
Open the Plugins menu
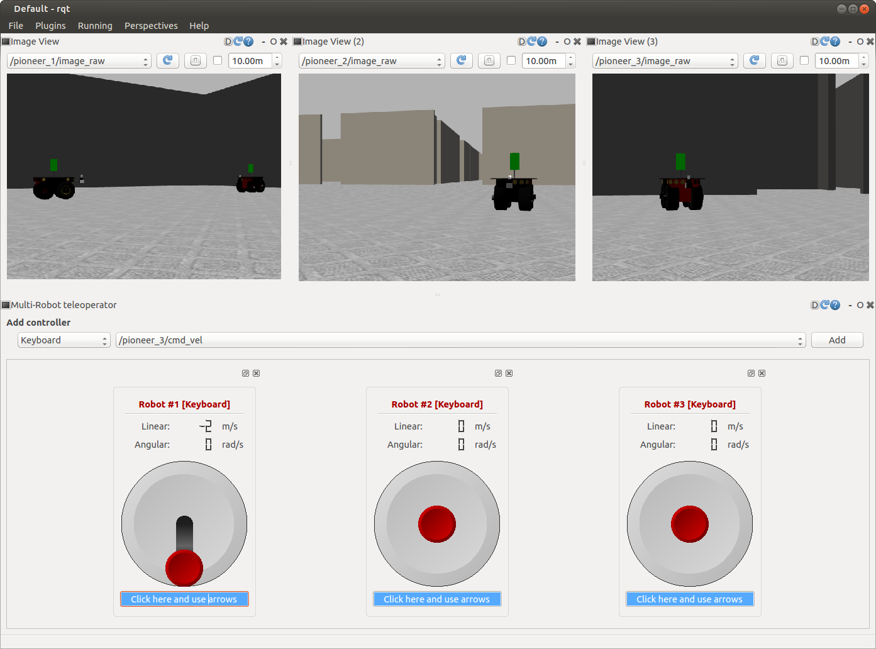[50, 26]
